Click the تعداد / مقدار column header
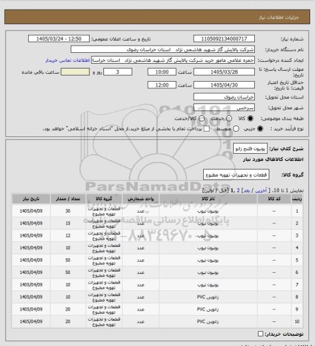Screen dimensions: 315x346 point(68,199)
